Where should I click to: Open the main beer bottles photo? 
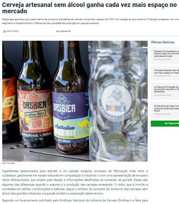tap(75, 101)
